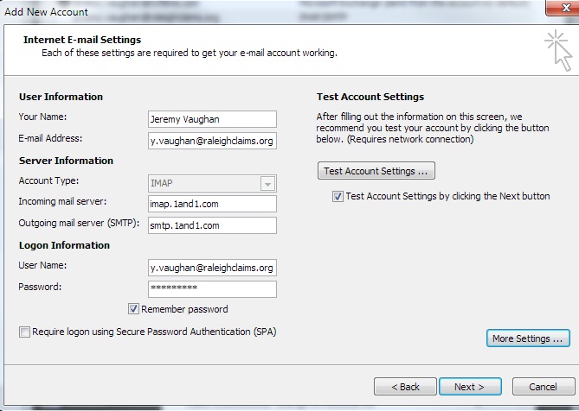
Task: Click into the Your Name field
Action: (212, 118)
